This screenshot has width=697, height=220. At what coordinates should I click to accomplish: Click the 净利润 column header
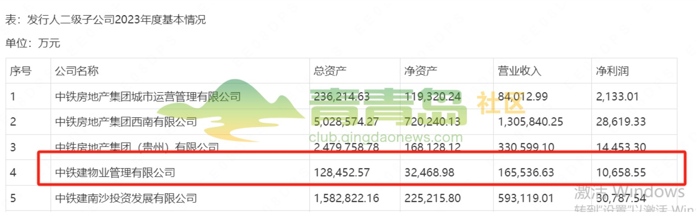(613, 71)
